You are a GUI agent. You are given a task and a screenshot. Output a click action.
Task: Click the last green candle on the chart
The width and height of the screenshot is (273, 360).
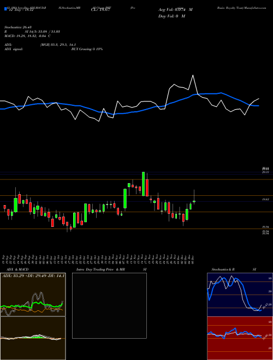pyautogui.click(x=194, y=201)
